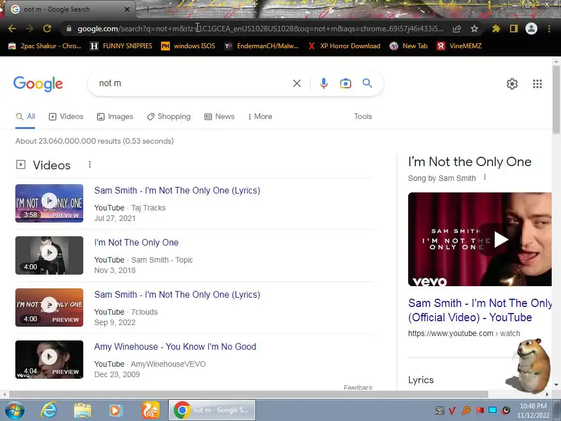
Task: Open a new tab with plus button
Action: coord(147,9)
